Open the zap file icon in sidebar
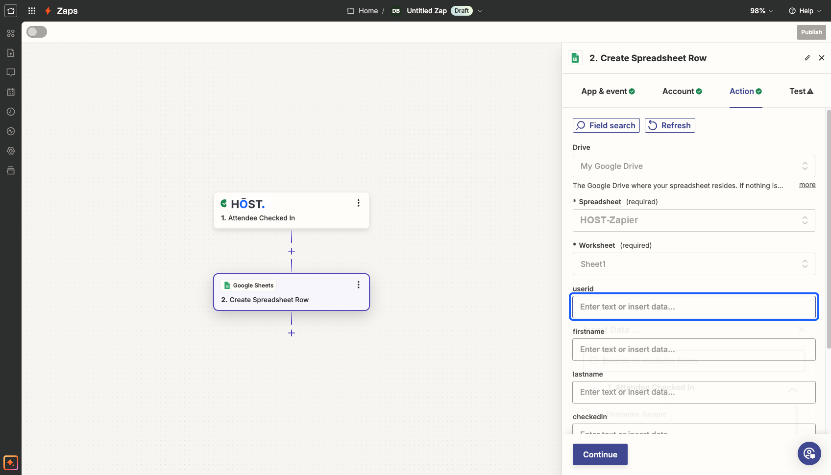 pyautogui.click(x=11, y=53)
